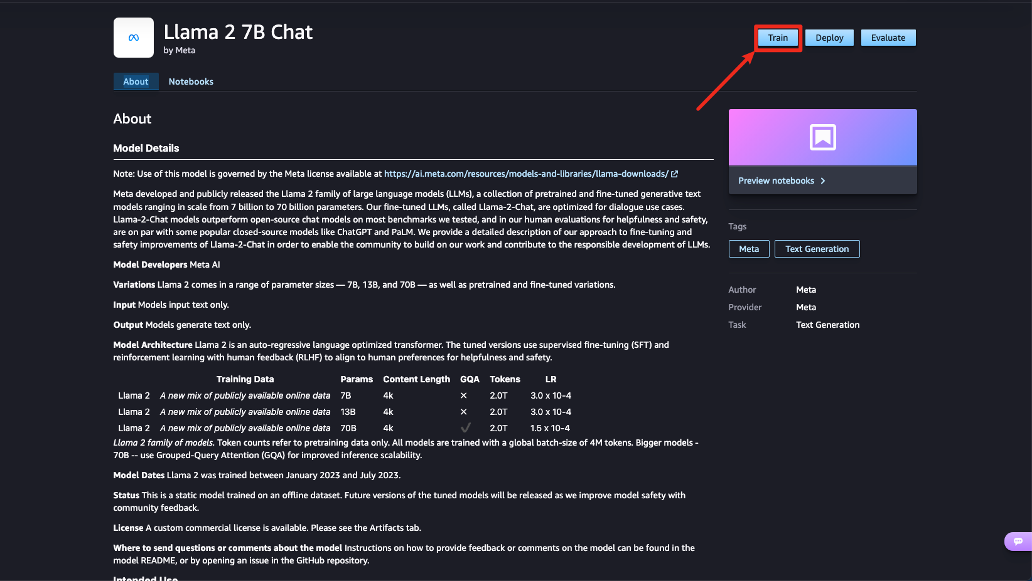This screenshot has width=1032, height=581.
Task: Open the chat feedback bubble icon
Action: [x=1018, y=541]
